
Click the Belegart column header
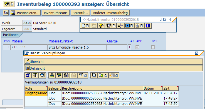55,88
